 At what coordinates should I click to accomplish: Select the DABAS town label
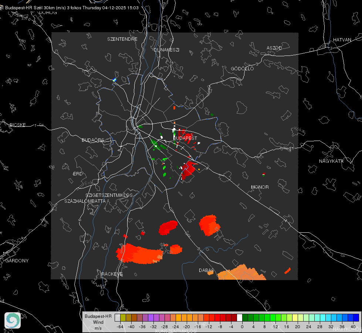tap(206, 270)
